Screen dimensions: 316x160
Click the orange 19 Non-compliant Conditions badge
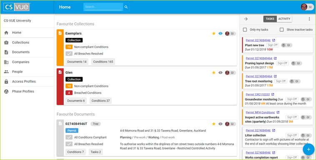(x=69, y=47)
